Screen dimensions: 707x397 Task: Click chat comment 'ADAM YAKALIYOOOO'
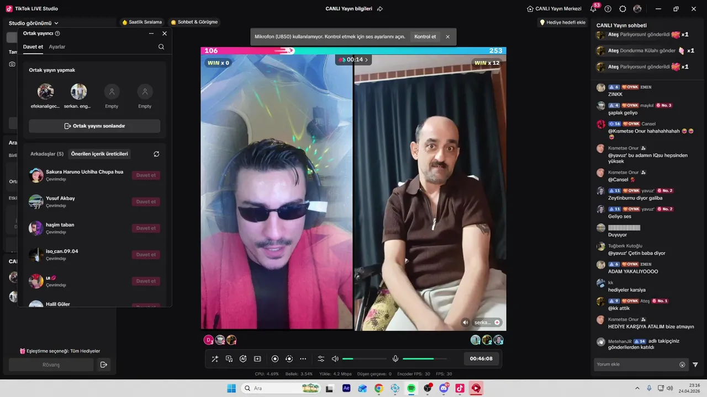(633, 272)
